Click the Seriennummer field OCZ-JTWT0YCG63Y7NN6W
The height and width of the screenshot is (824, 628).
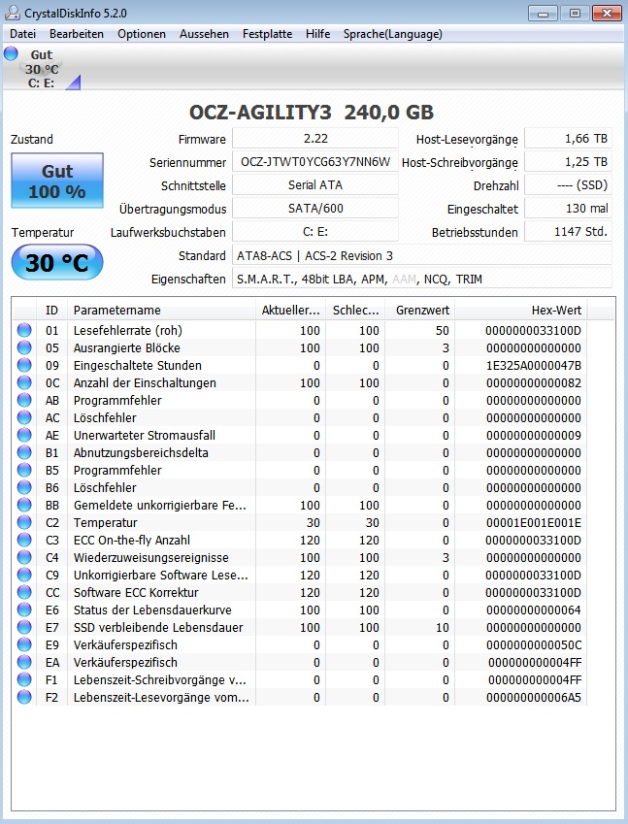pos(315,162)
